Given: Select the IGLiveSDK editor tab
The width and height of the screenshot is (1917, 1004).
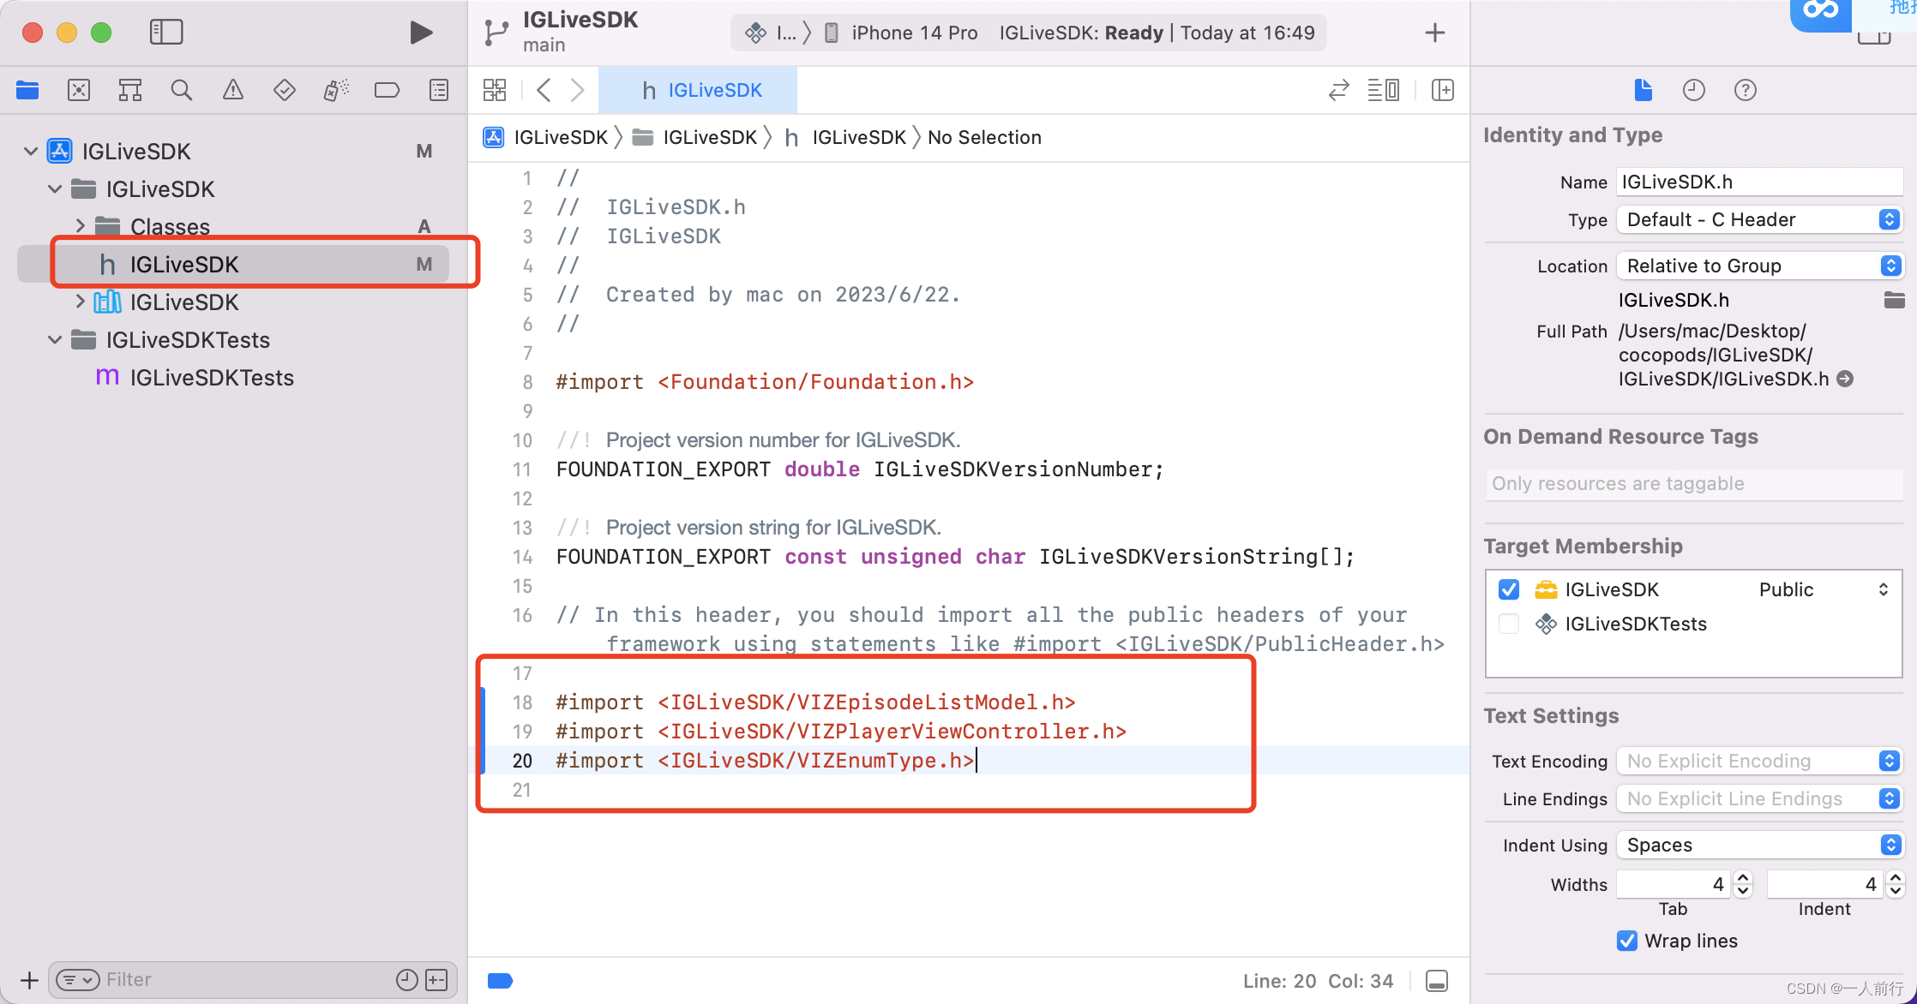Looking at the screenshot, I should click(699, 90).
